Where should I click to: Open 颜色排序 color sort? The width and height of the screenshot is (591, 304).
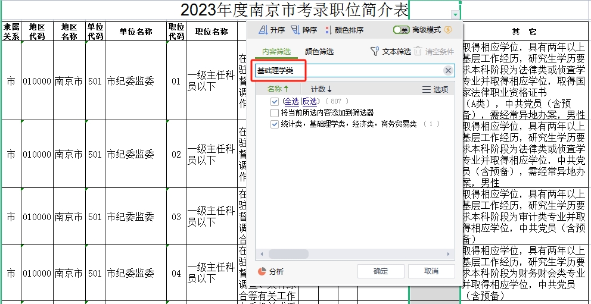(x=344, y=30)
